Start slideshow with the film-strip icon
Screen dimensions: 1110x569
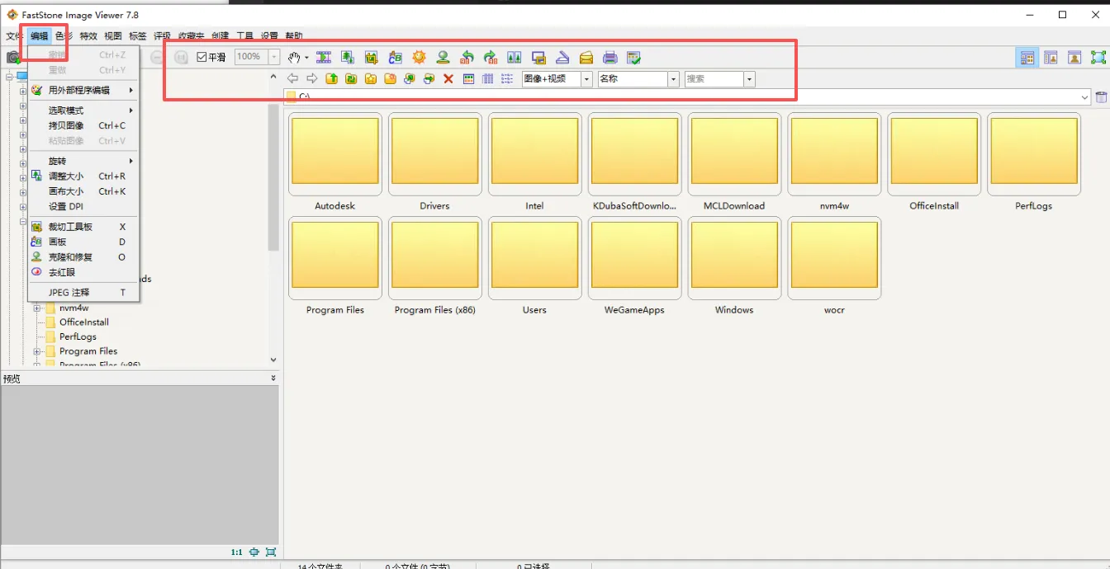323,57
